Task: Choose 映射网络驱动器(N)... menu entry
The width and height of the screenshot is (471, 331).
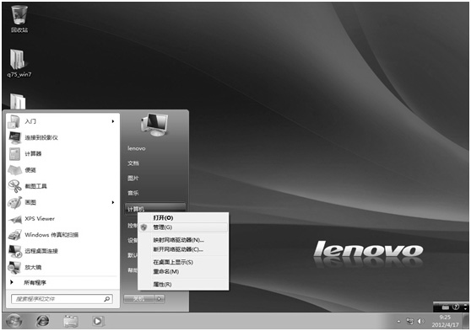Action: tap(182, 240)
